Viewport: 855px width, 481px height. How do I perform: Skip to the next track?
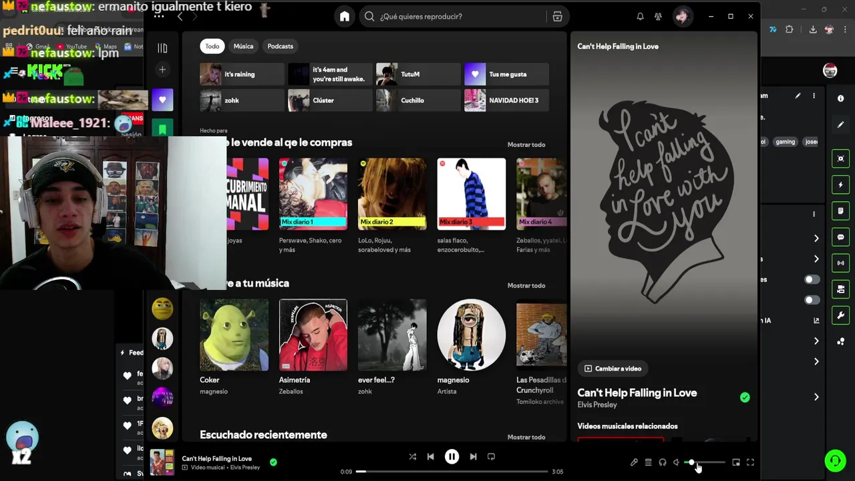coord(473,457)
